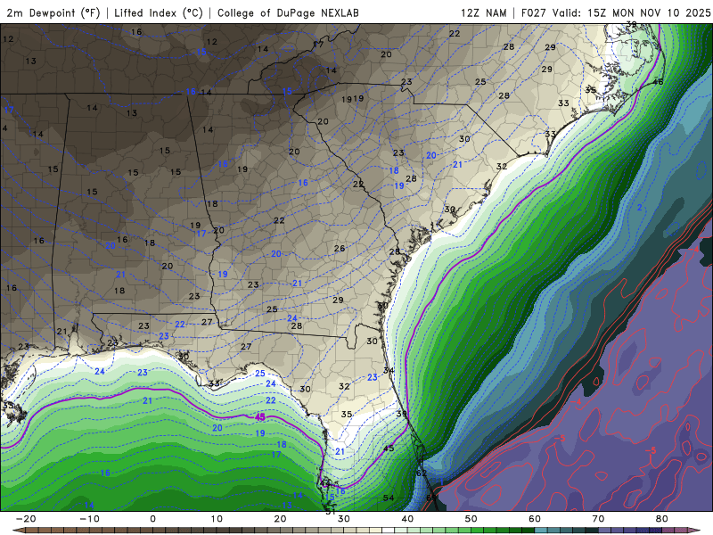Click the 20 label on the color scale

coord(280,519)
